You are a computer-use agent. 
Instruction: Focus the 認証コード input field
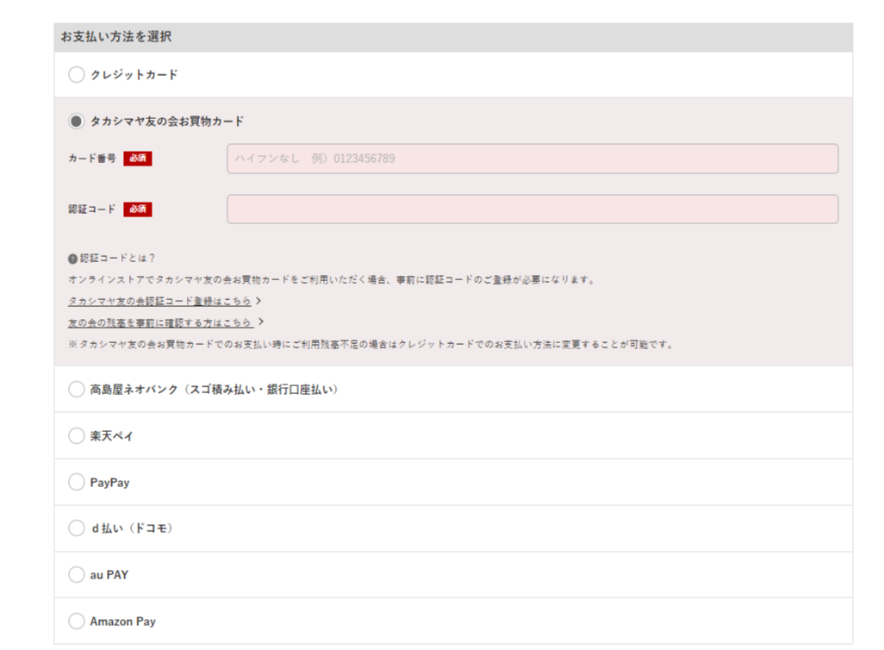tap(532, 209)
